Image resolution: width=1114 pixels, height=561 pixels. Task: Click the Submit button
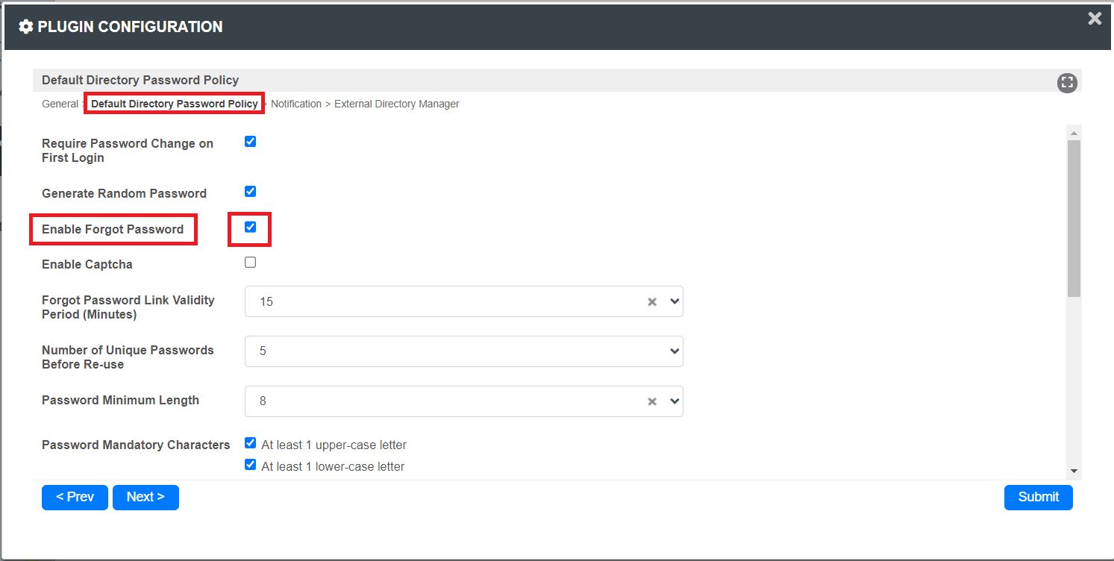point(1038,497)
